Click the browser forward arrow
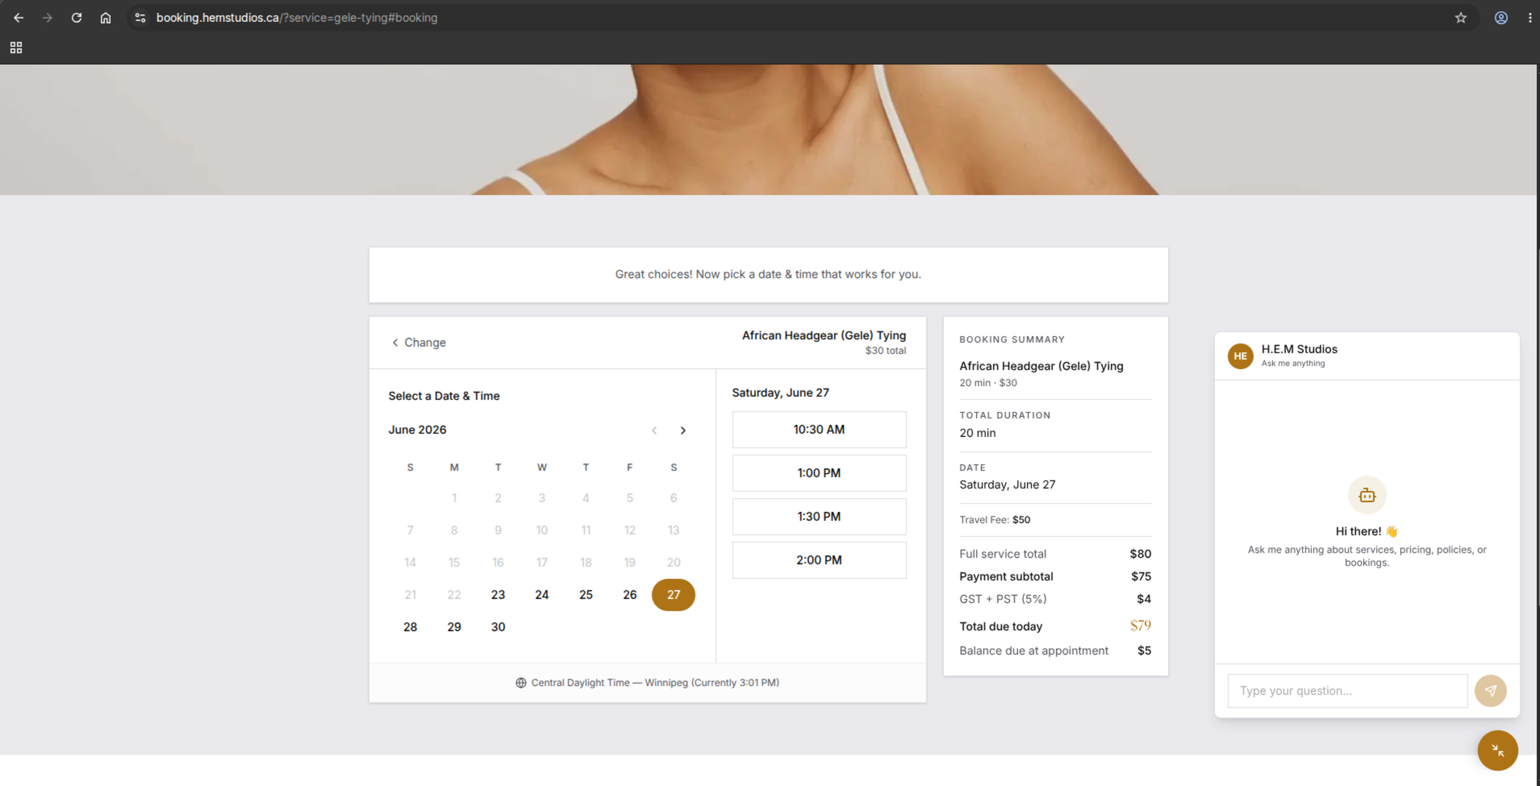This screenshot has height=786, width=1540. [47, 18]
